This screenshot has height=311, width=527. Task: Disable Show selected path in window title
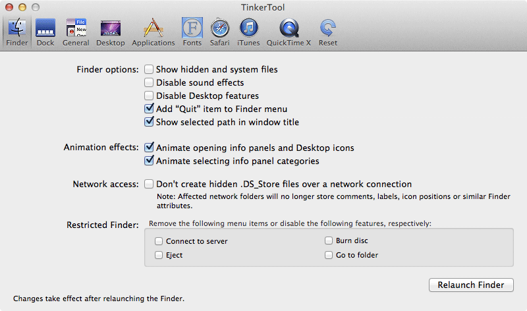tap(149, 122)
